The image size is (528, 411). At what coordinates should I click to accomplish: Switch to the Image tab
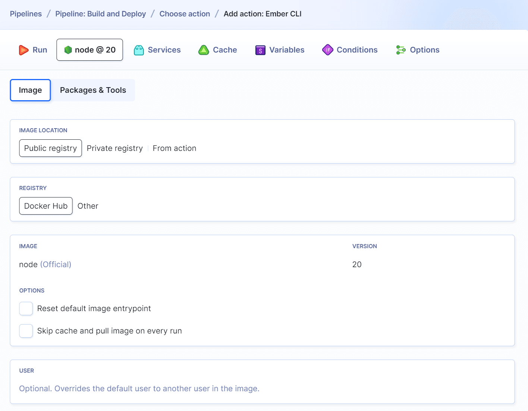pos(30,90)
